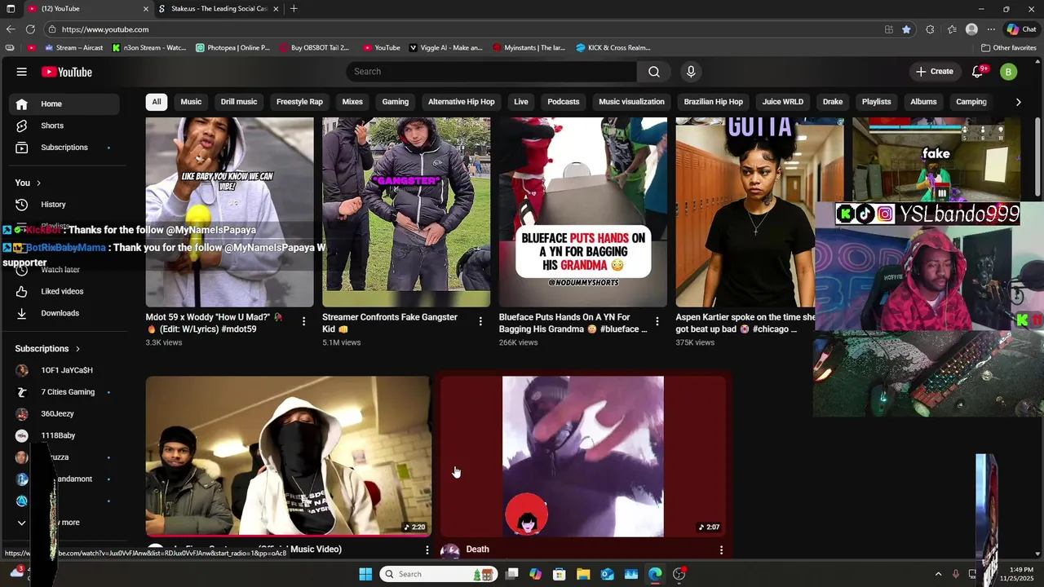1044x587 pixels.
Task: Open the YouTube hamburger guide menu
Action: coord(22,72)
